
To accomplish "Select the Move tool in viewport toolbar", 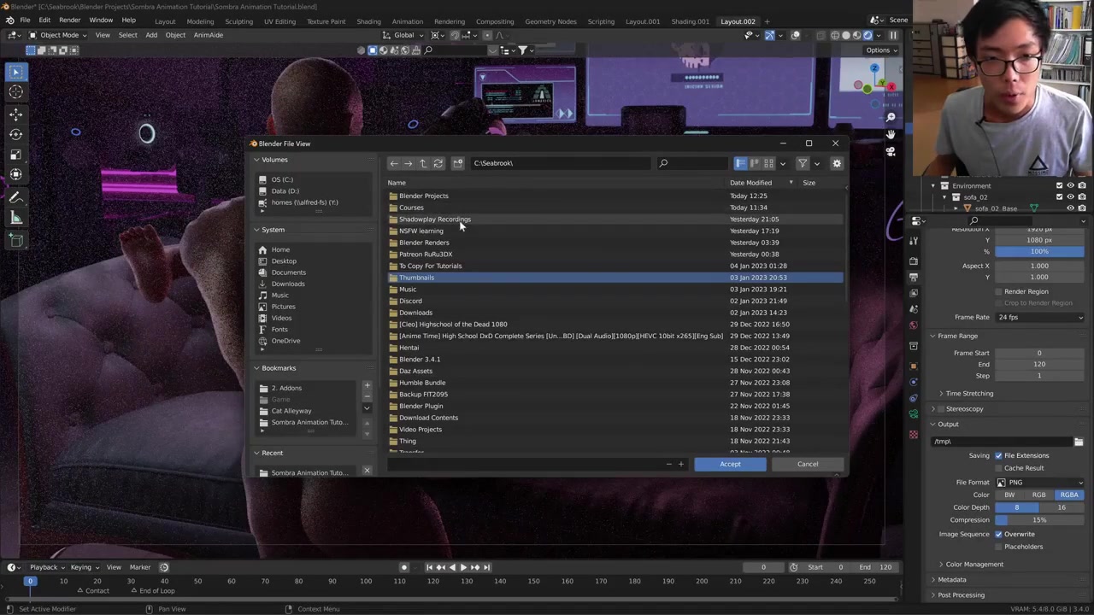I will (x=15, y=113).
